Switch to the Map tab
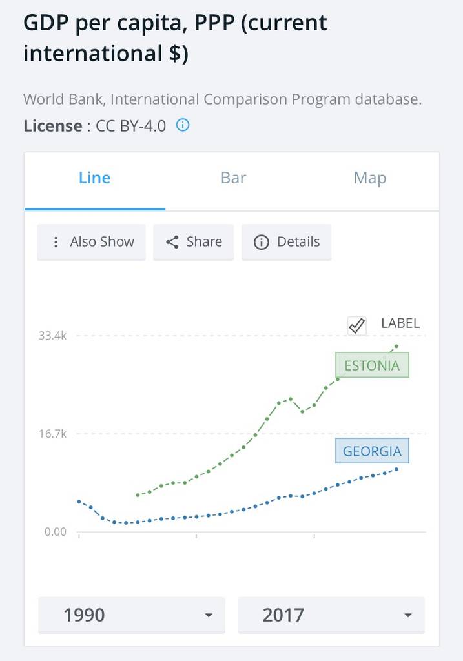This screenshot has width=463, height=661. (370, 178)
